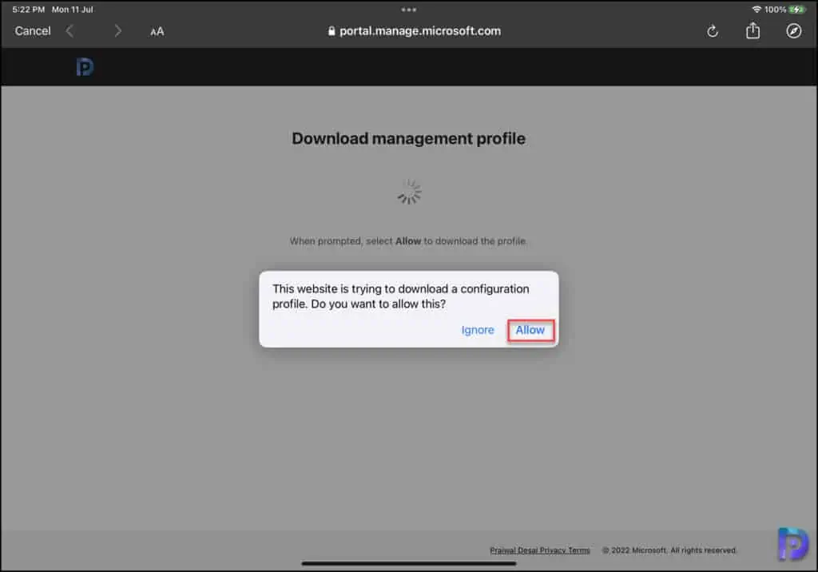Image resolution: width=818 pixels, height=572 pixels.
Task: Tap the portal.manage.microsoft.com address bar
Action: [415, 31]
